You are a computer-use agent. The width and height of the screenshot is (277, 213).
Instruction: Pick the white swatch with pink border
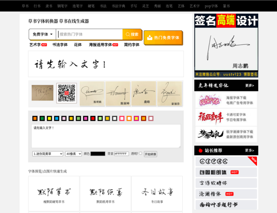[x=122, y=118]
